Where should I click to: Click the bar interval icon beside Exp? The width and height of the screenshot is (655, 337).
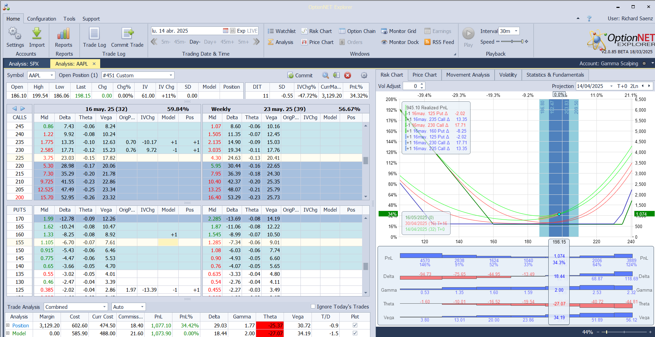click(x=233, y=31)
